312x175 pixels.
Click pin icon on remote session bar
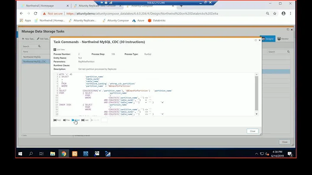click(x=102, y=3)
